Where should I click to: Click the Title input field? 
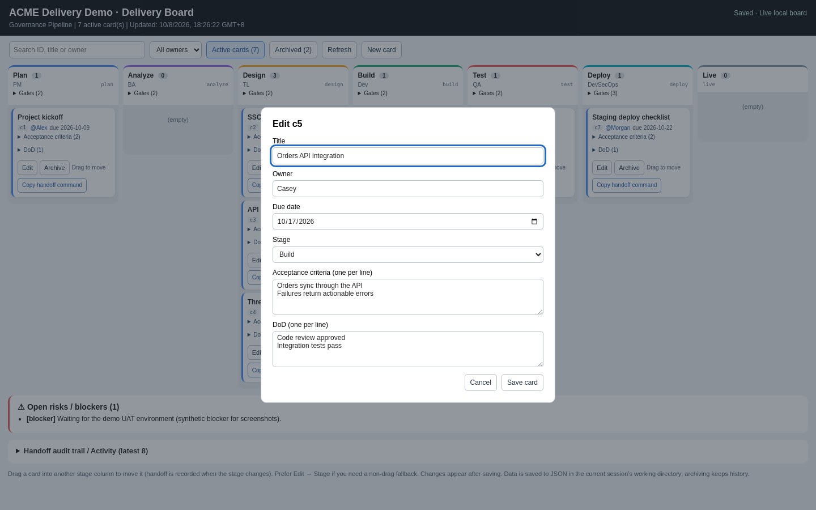click(x=408, y=156)
